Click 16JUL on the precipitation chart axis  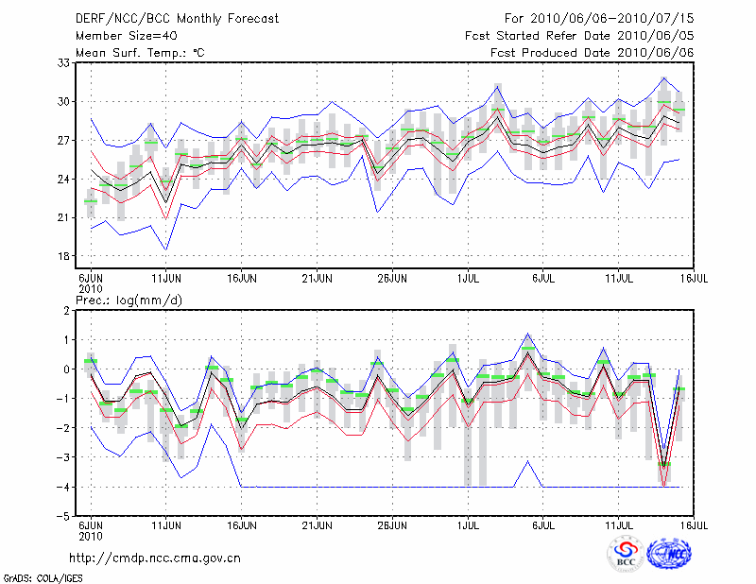(694, 525)
